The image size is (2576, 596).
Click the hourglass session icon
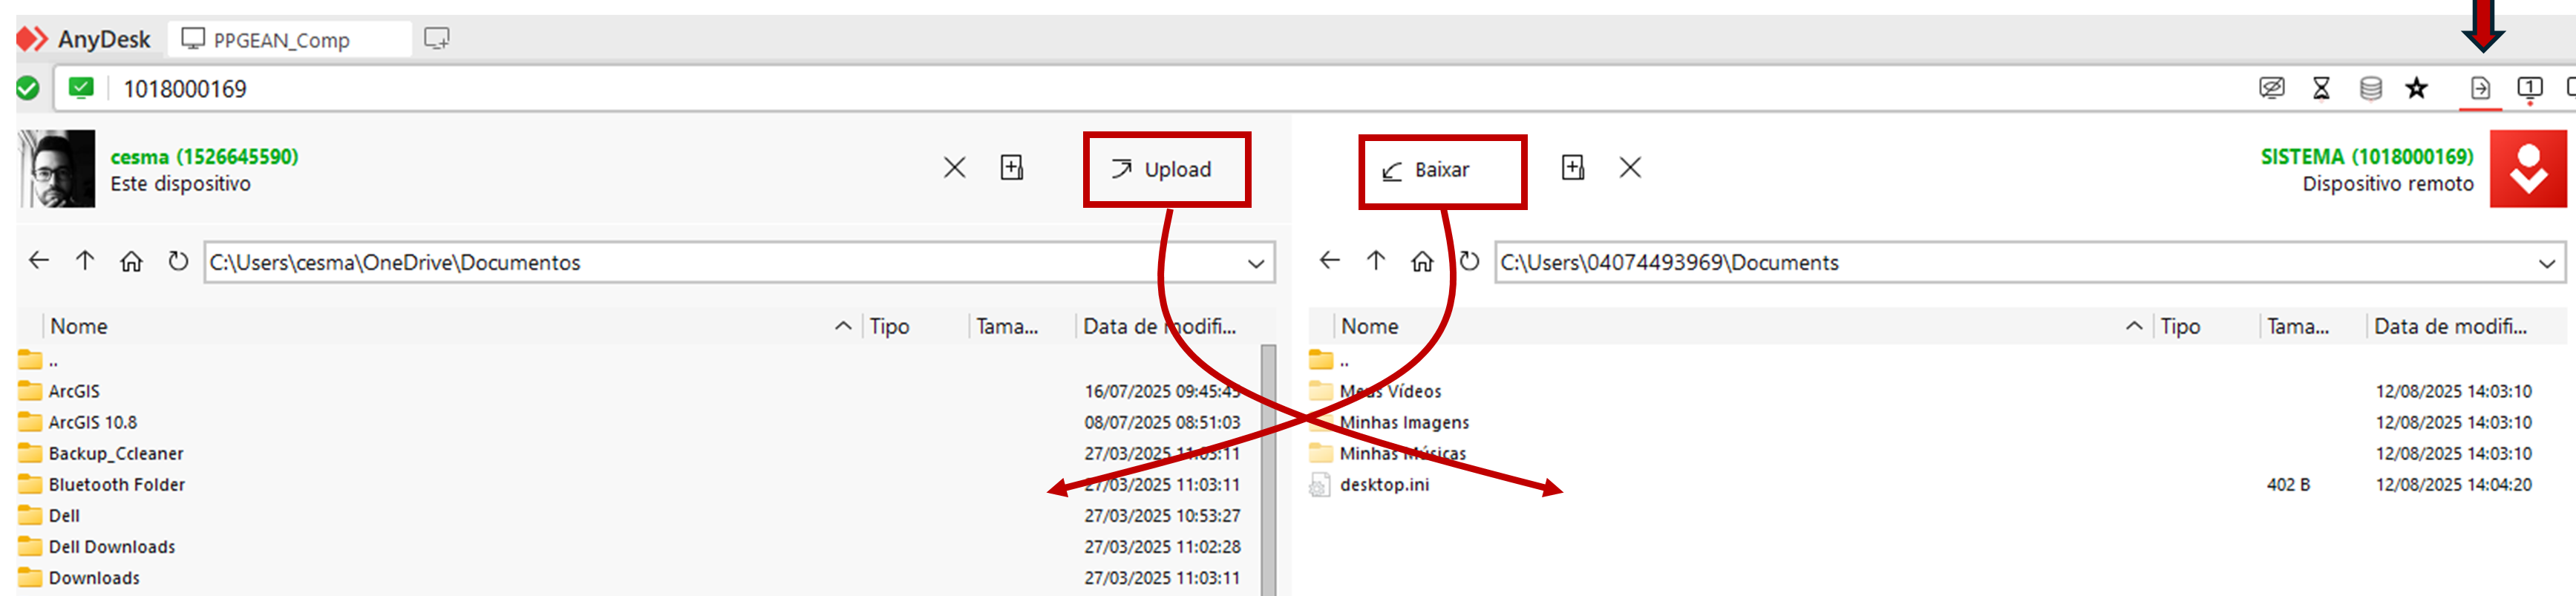2321,88
